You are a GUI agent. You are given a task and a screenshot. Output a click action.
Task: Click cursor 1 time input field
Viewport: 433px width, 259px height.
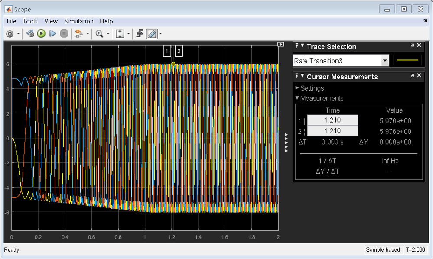[x=332, y=120]
